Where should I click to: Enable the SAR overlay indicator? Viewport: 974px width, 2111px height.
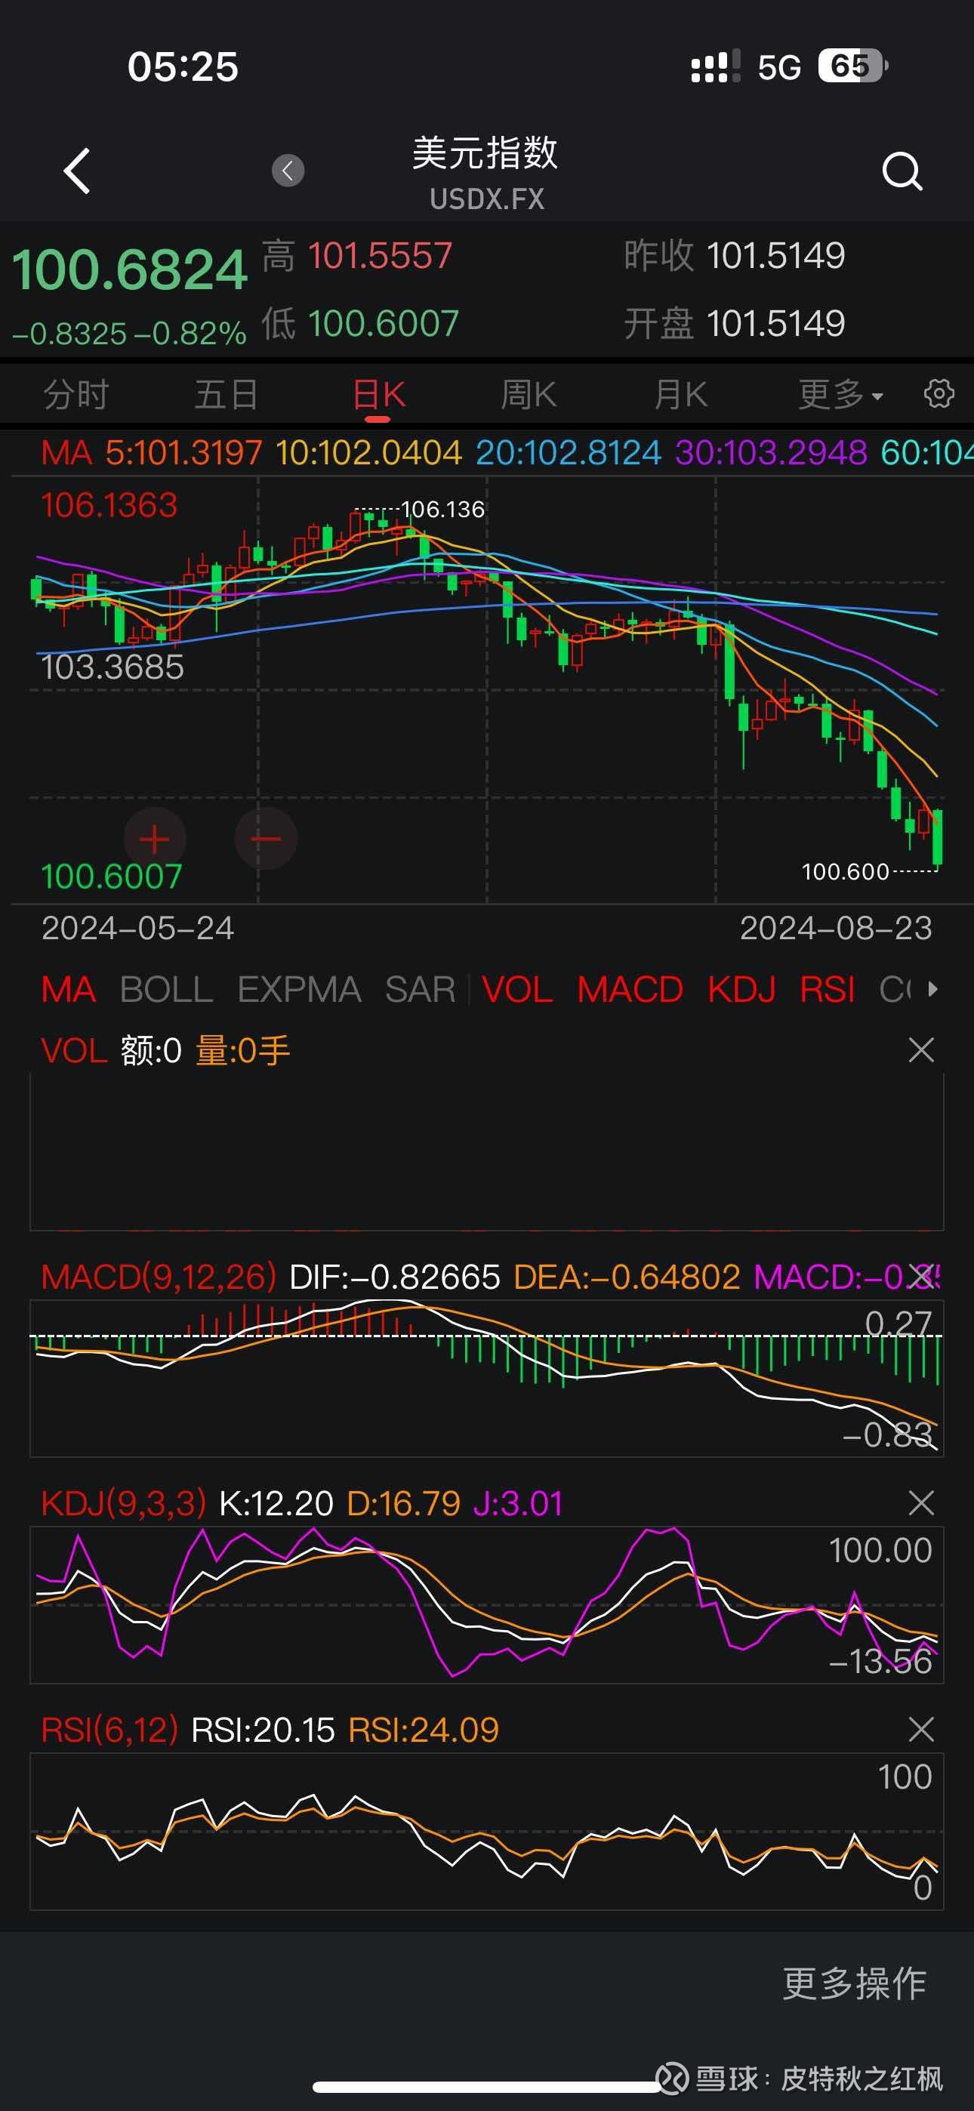click(420, 990)
